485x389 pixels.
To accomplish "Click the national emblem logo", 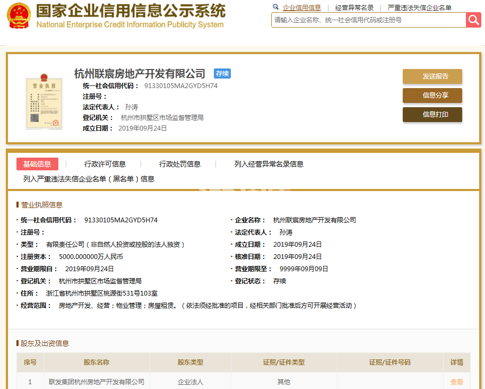I will [19, 15].
